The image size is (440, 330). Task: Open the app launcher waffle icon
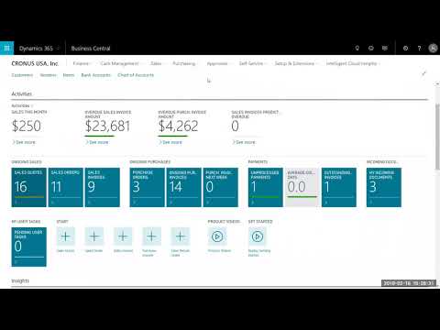(6, 48)
